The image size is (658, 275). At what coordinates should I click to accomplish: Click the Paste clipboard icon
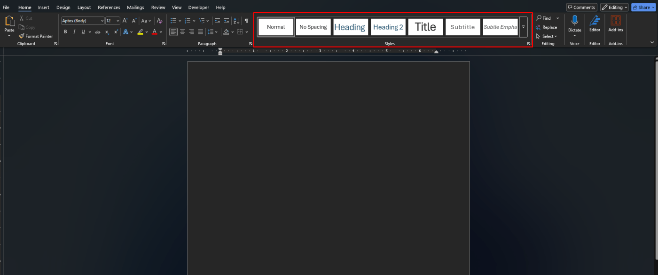[9, 21]
